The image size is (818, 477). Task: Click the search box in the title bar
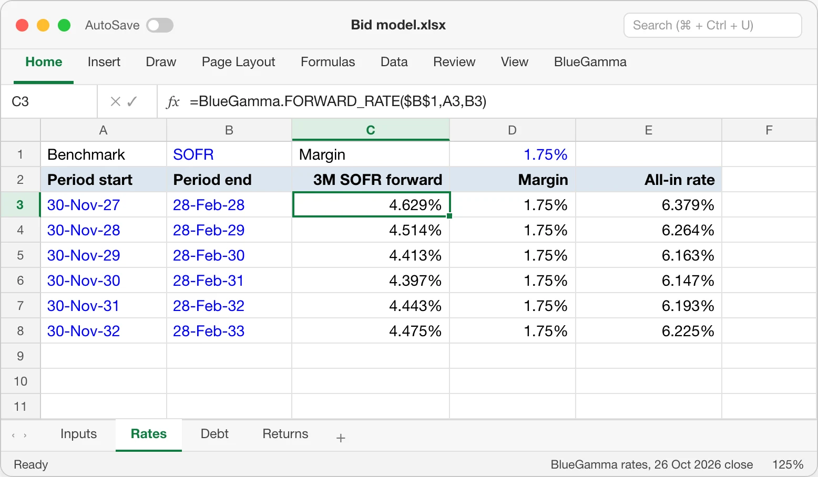click(x=712, y=25)
